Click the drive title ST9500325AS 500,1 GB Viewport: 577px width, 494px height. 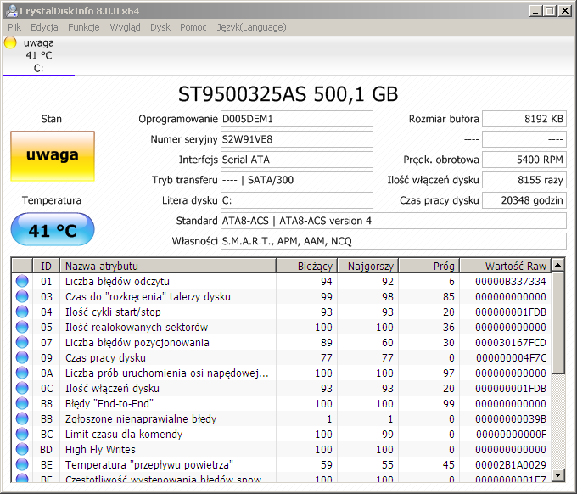tap(288, 94)
